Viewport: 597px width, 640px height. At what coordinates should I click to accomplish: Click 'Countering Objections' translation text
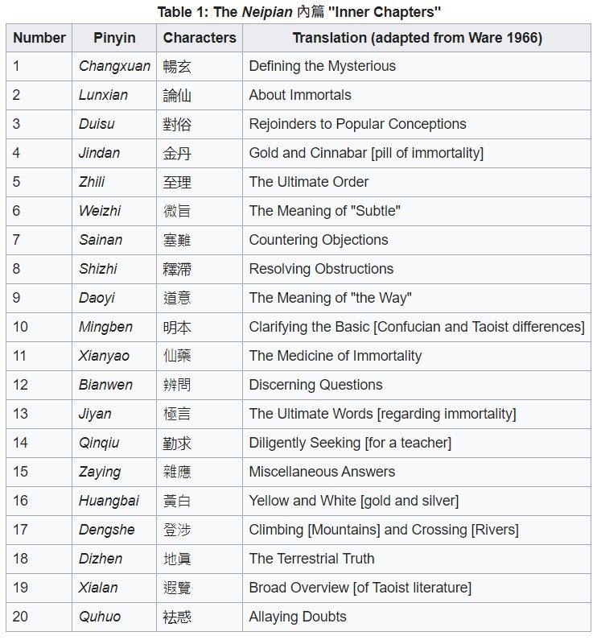tap(319, 240)
